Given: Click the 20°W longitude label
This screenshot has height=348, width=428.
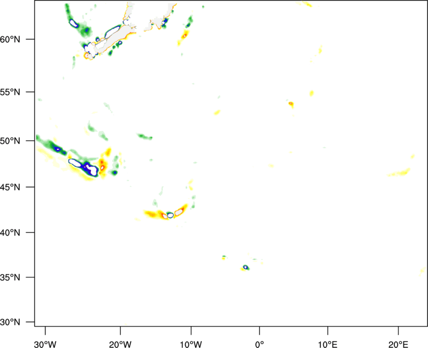Looking at the screenshot, I should 120,344.
